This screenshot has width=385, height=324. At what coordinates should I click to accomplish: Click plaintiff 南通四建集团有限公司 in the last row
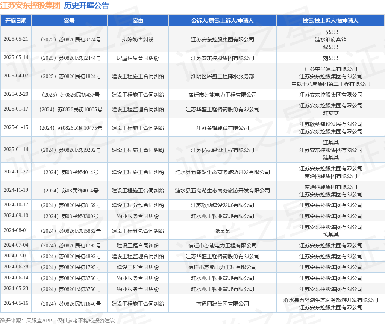tap(223, 304)
